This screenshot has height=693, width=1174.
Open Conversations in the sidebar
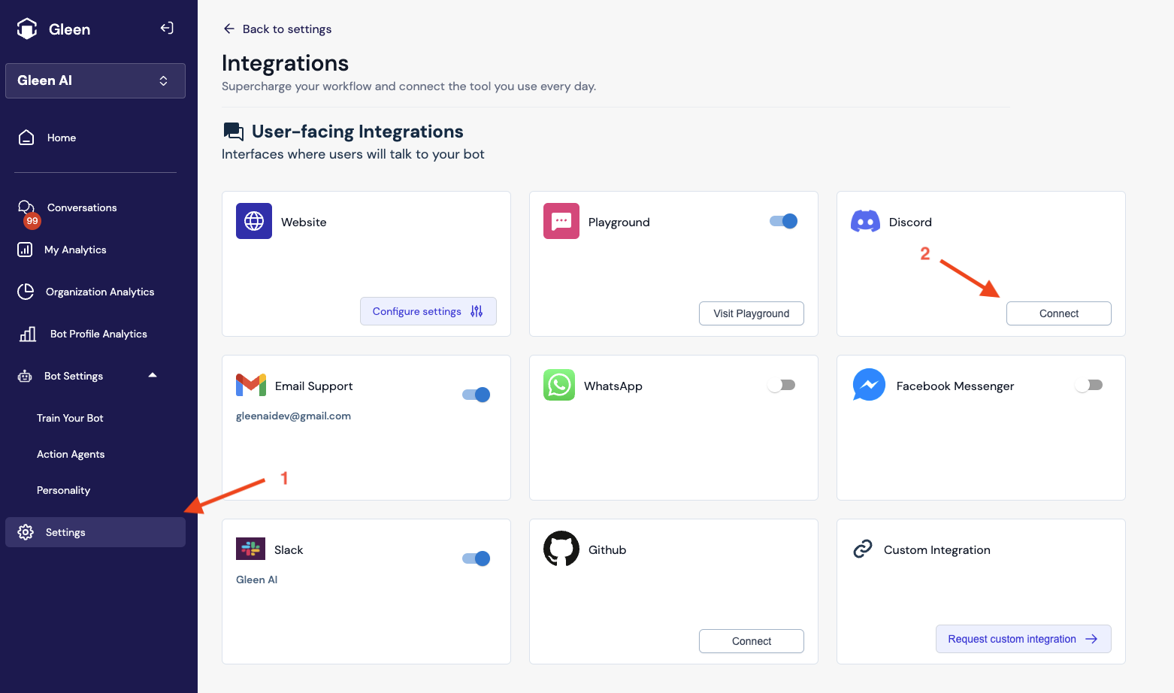click(x=81, y=207)
